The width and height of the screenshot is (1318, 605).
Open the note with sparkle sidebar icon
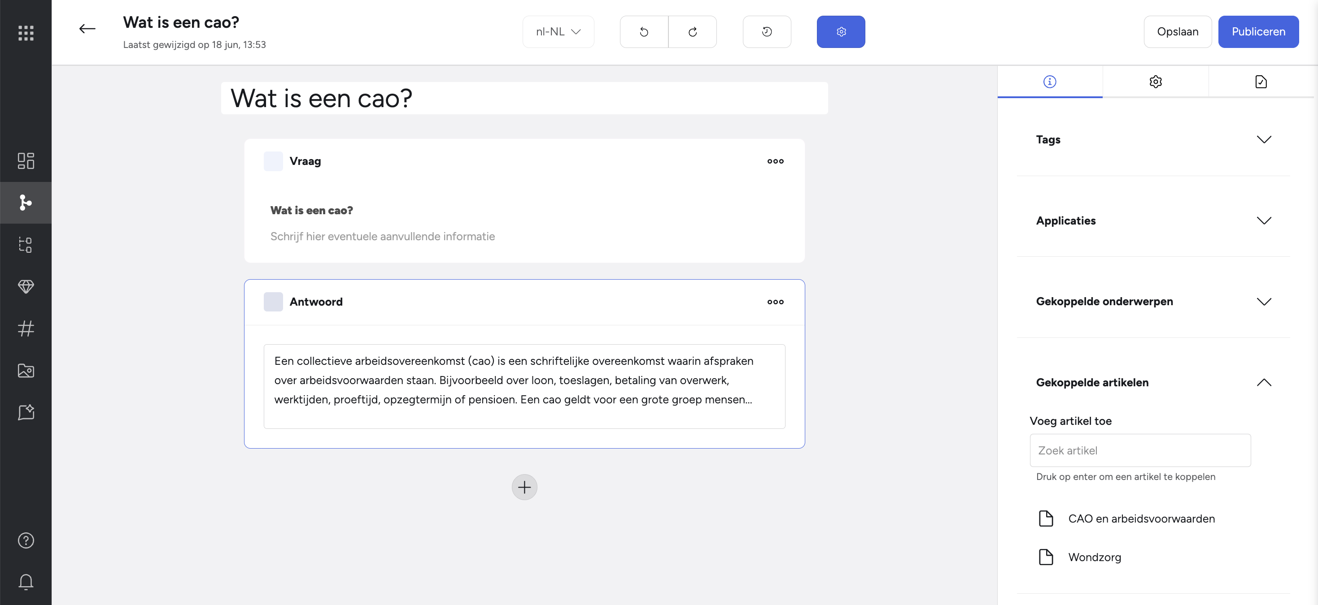point(26,412)
